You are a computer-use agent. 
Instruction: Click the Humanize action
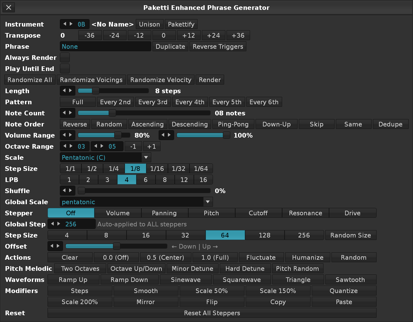[308, 258]
